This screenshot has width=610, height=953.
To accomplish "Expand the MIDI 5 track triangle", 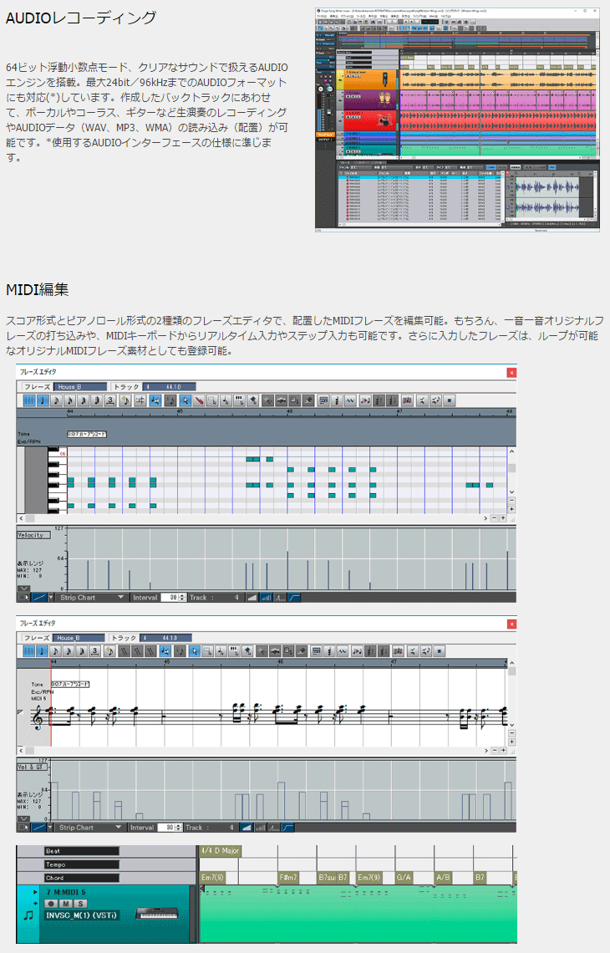I will (36, 893).
